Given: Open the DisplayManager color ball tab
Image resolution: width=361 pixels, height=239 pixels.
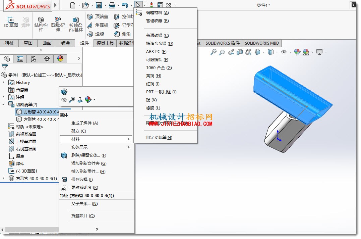Looking at the screenshot, I should [x=60, y=59].
